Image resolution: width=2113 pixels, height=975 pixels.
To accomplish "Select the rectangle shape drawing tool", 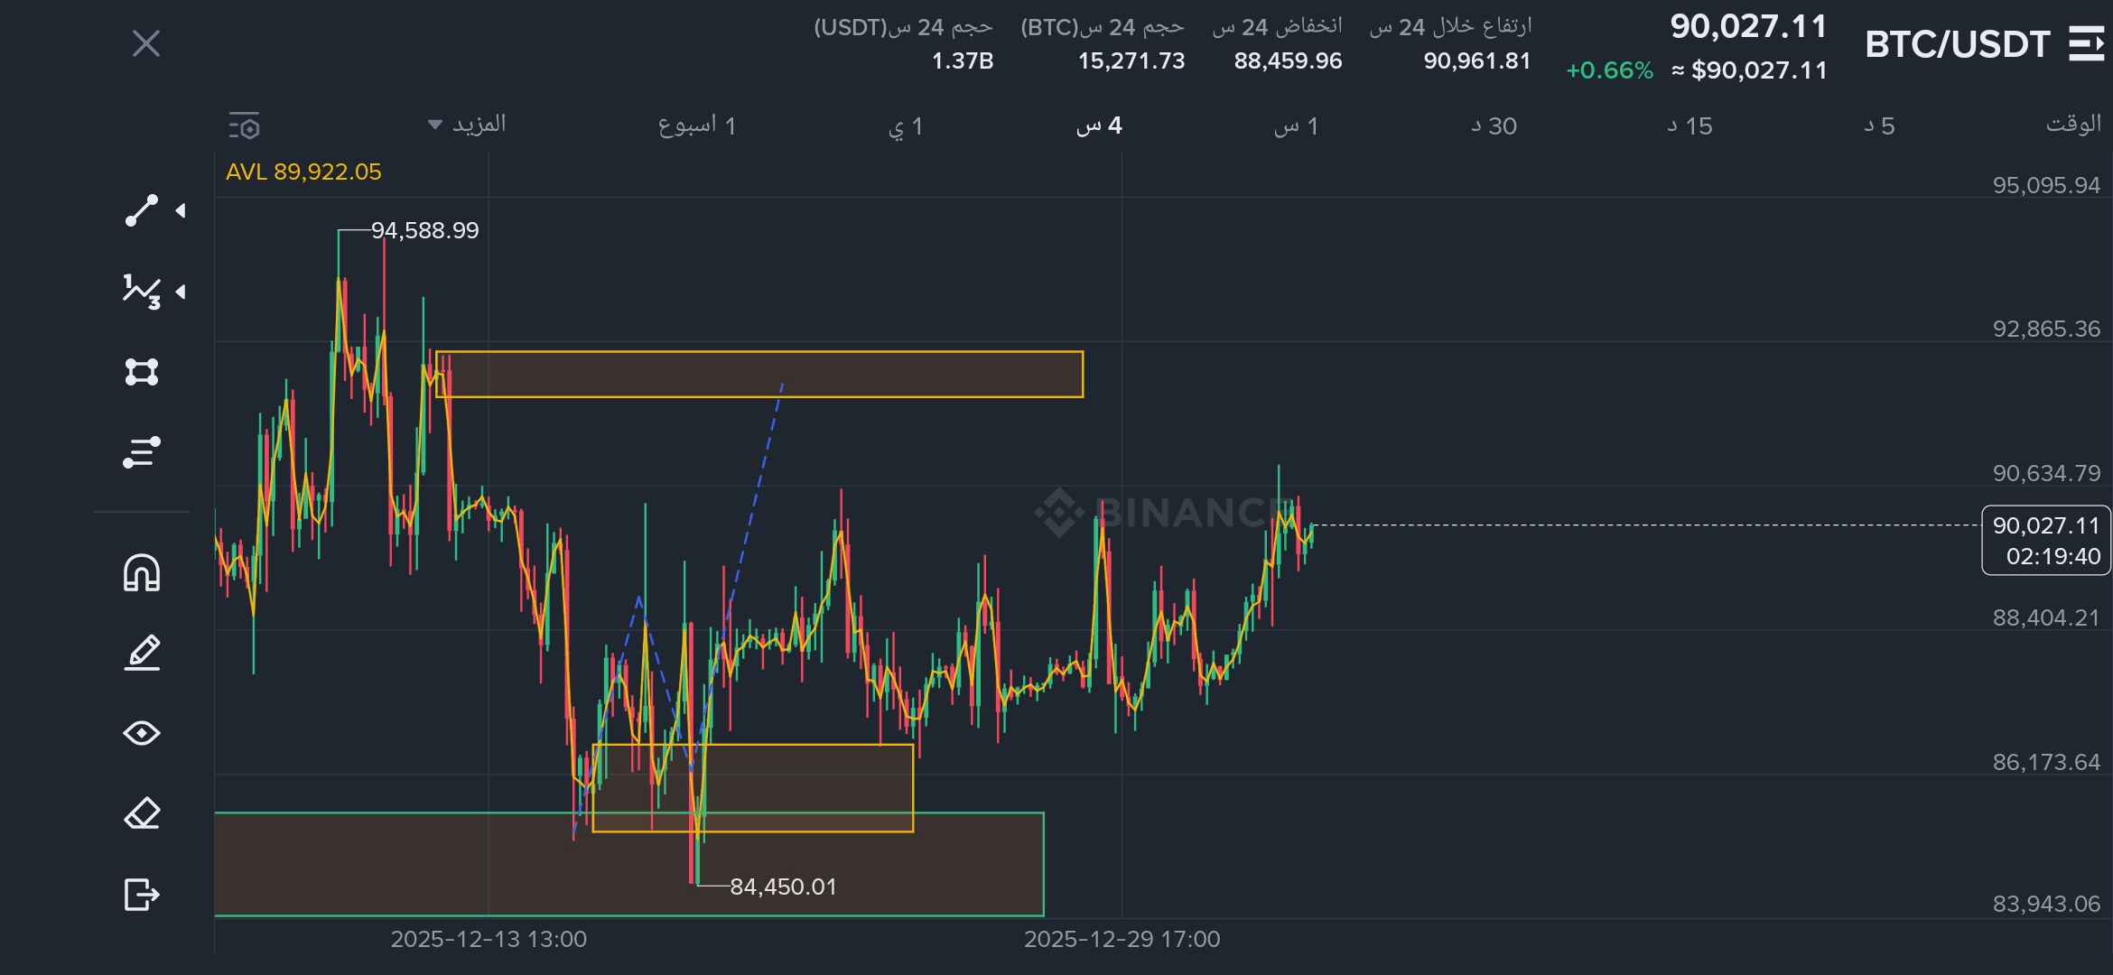I will pyautogui.click(x=141, y=372).
